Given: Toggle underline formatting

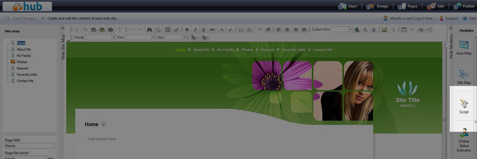Looking at the screenshot, I should (204, 29).
